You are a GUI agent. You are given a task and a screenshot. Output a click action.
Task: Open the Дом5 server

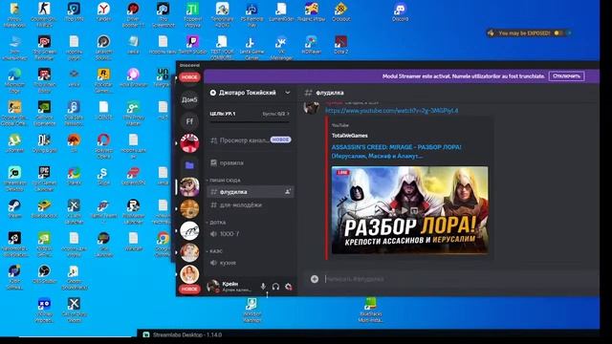pyautogui.click(x=189, y=99)
